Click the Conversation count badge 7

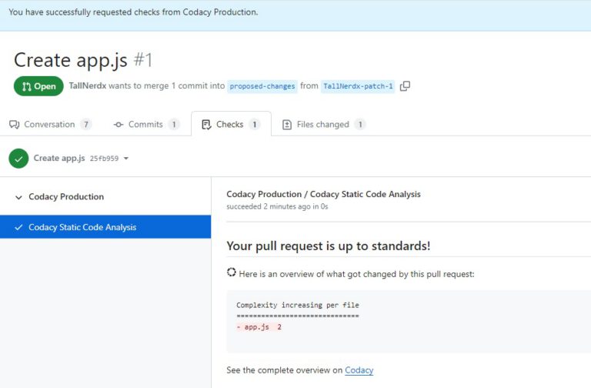click(x=86, y=125)
